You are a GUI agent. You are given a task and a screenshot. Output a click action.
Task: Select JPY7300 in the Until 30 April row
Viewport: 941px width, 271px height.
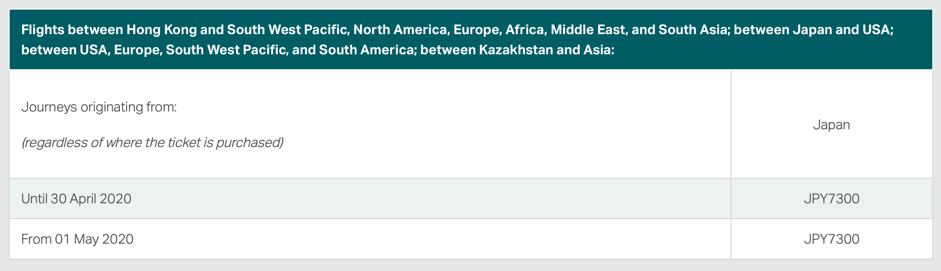(831, 199)
